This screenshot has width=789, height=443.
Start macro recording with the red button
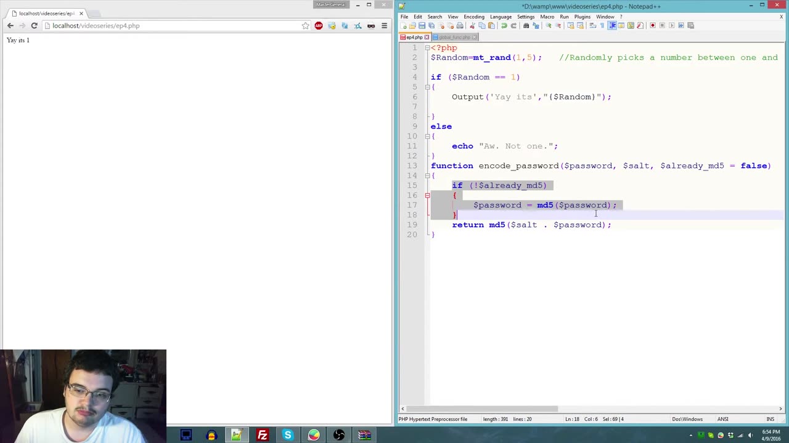(x=653, y=25)
